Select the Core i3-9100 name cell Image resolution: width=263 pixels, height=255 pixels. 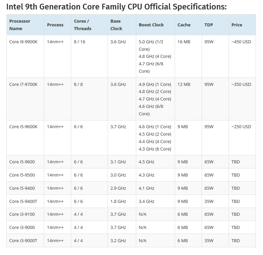pyautogui.click(x=22, y=214)
